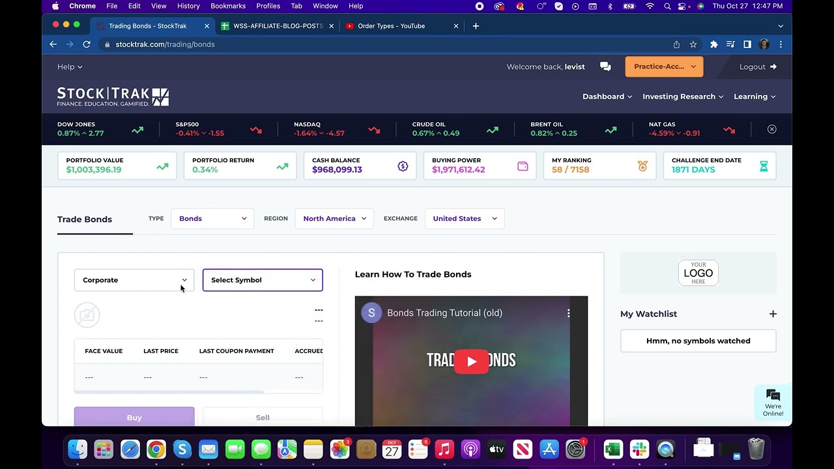Image resolution: width=834 pixels, height=469 pixels.
Task: Open the Region dropdown showing North America
Action: [x=335, y=218]
